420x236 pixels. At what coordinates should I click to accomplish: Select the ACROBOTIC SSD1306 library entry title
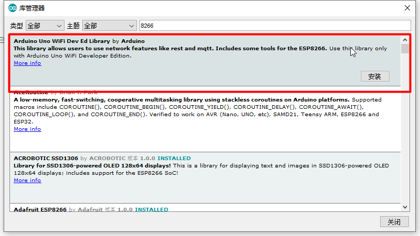tap(46, 158)
